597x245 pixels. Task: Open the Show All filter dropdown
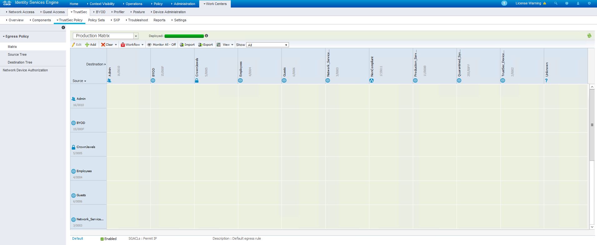click(267, 45)
